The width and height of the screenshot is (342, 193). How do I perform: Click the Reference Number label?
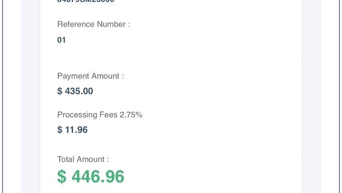click(x=94, y=24)
